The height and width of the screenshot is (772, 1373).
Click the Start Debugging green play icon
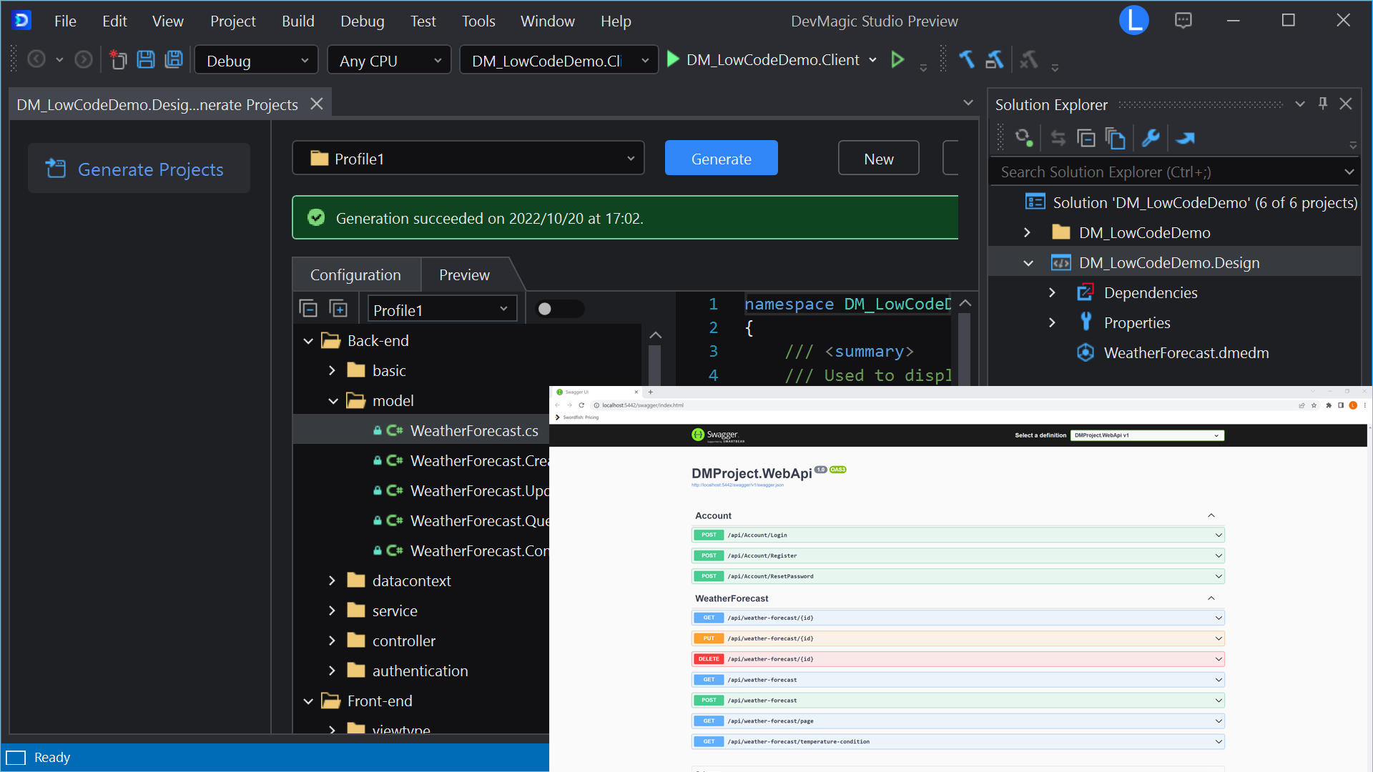click(672, 60)
